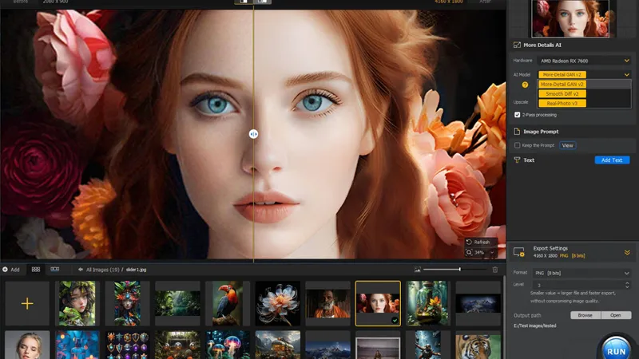Select Smooth Diff v2 model option
Viewport: 639px width, 359px height.
(562, 93)
